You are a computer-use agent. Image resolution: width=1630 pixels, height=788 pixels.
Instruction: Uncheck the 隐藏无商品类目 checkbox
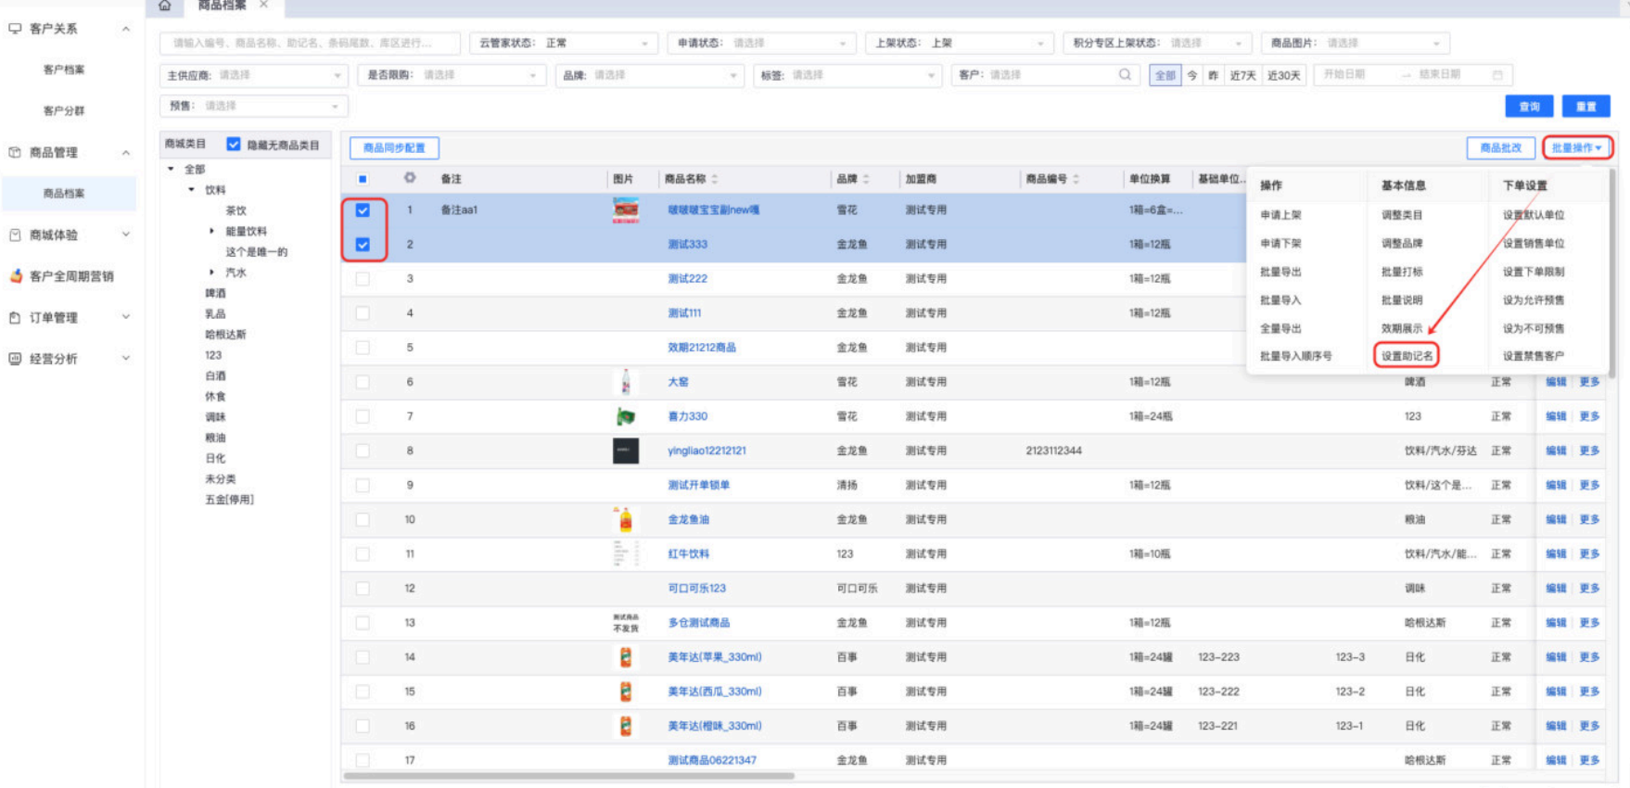(x=234, y=145)
